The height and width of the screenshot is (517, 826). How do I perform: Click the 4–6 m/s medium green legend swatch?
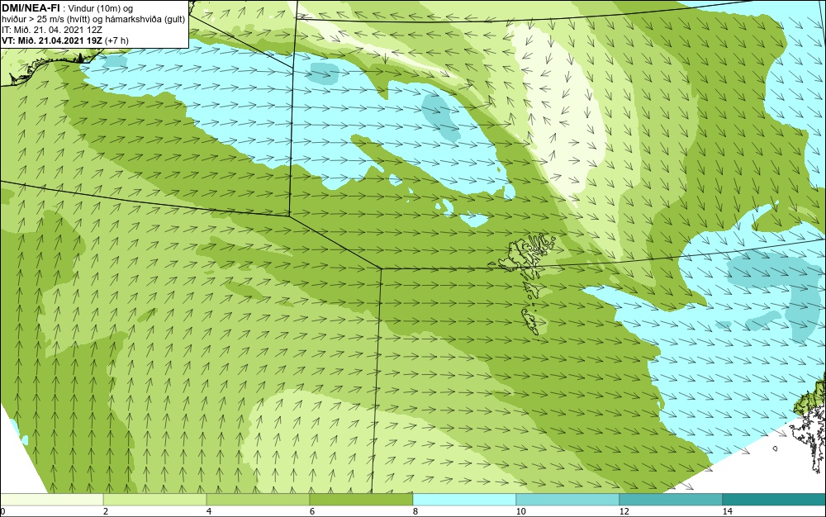pyautogui.click(x=258, y=500)
